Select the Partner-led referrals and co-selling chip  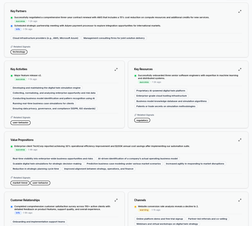tap(207, 219)
